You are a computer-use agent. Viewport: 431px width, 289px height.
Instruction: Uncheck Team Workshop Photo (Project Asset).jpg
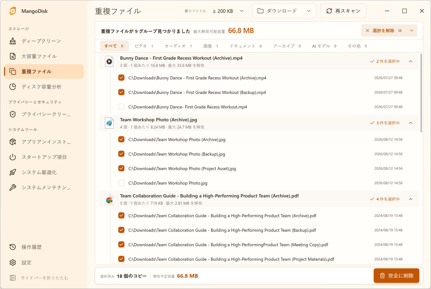[121, 168]
